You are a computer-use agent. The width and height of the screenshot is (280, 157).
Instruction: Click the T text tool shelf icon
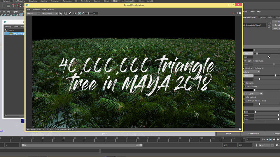coord(14,6)
